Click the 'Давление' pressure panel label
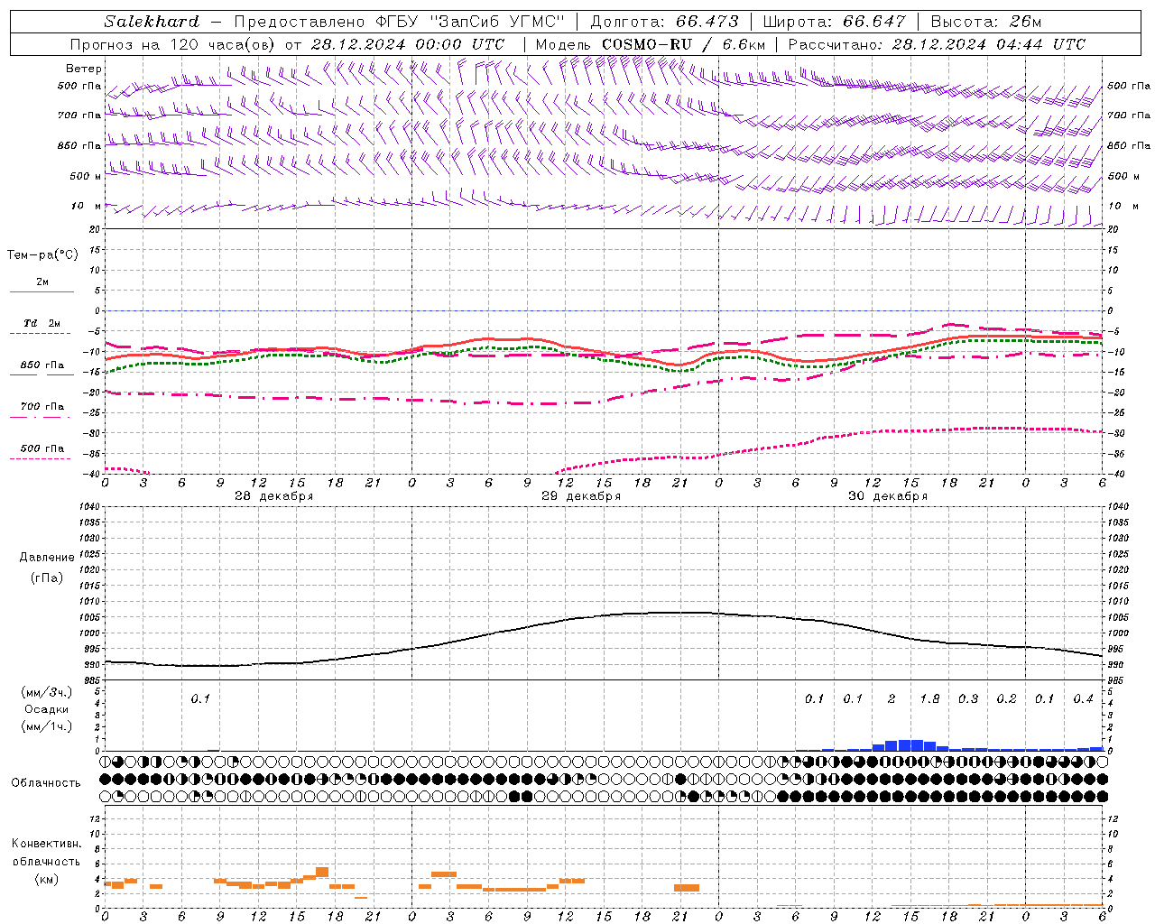 click(x=47, y=558)
